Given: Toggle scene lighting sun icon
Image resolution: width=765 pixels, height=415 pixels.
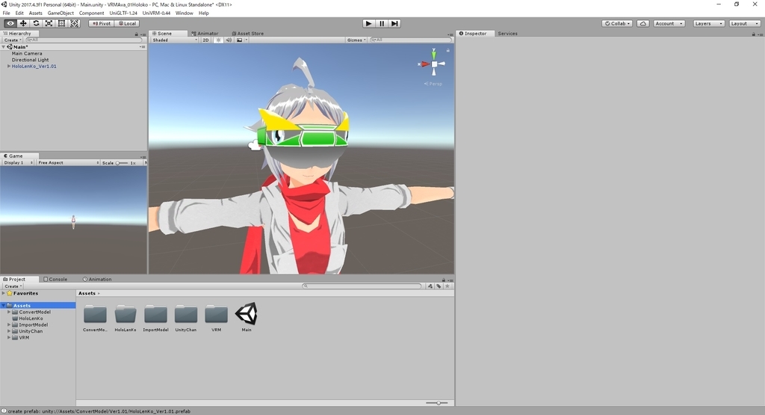Looking at the screenshot, I should click(x=218, y=40).
